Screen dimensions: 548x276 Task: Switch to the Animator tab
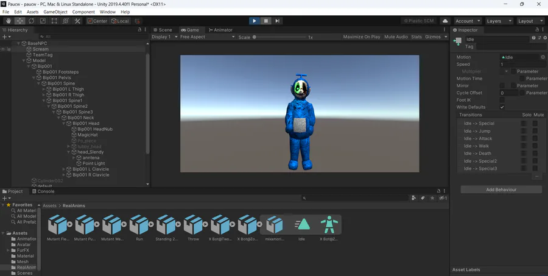(220, 30)
